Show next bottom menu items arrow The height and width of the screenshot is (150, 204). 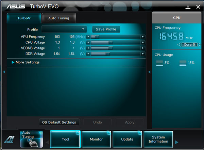point(176,142)
